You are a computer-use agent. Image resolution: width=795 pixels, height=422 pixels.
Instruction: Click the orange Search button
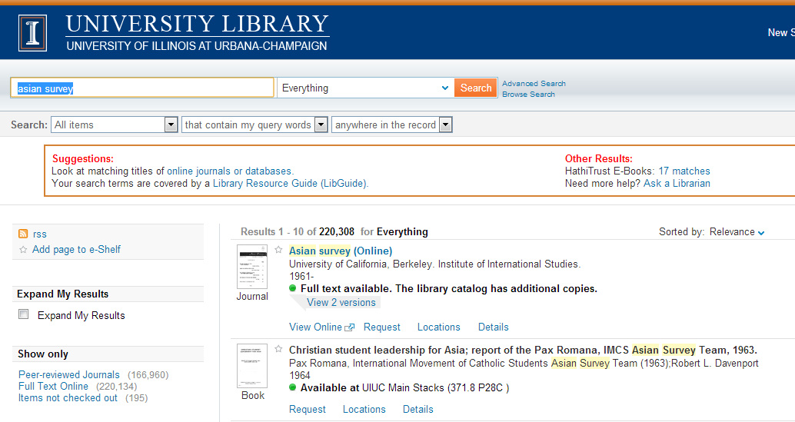(x=476, y=88)
